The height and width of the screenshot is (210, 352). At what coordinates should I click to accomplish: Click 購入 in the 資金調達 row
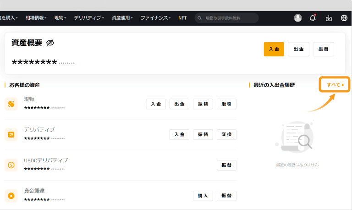point(203,196)
